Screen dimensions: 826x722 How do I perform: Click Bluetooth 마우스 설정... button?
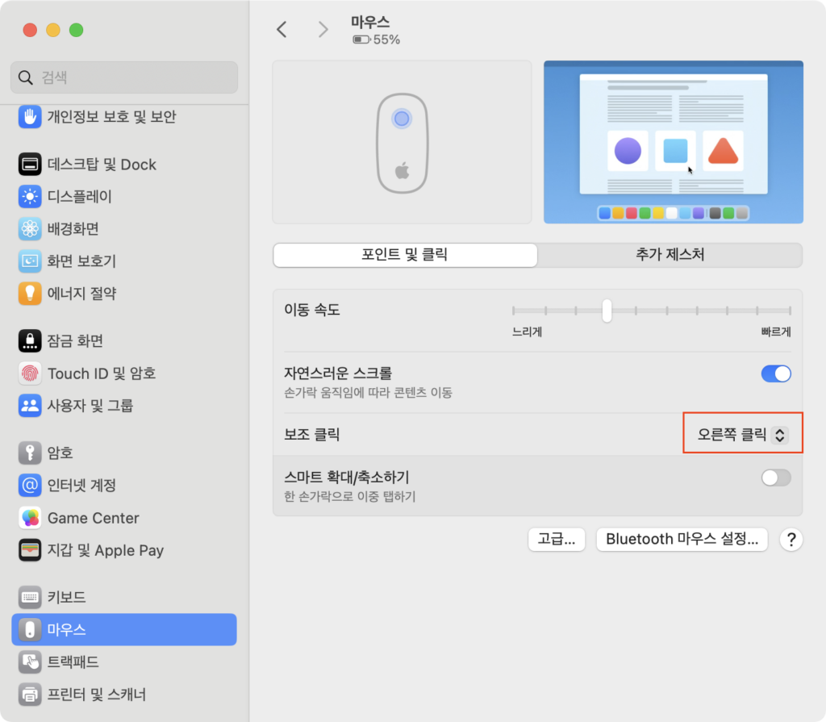click(682, 539)
